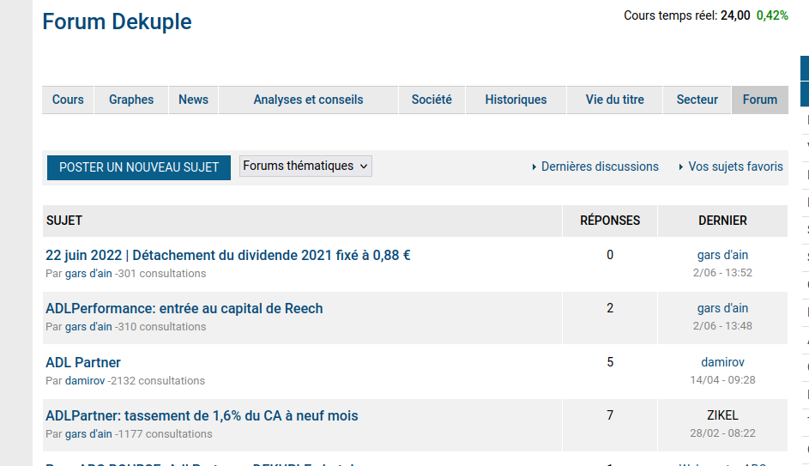Click author damirov under ADL Partner topic

pos(85,381)
